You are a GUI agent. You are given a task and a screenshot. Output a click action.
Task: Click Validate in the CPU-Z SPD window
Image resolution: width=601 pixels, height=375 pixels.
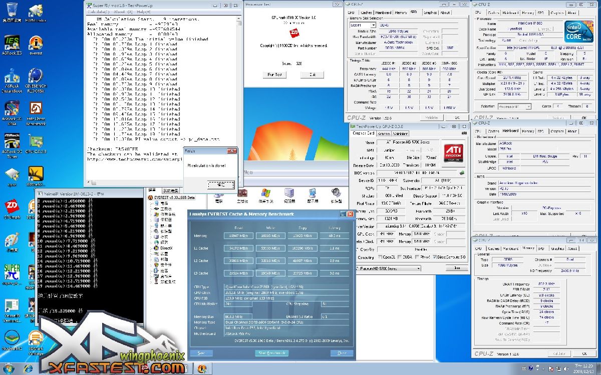(431, 118)
